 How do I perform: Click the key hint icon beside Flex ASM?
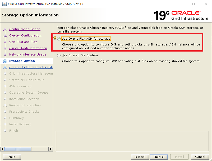[x=55, y=38]
